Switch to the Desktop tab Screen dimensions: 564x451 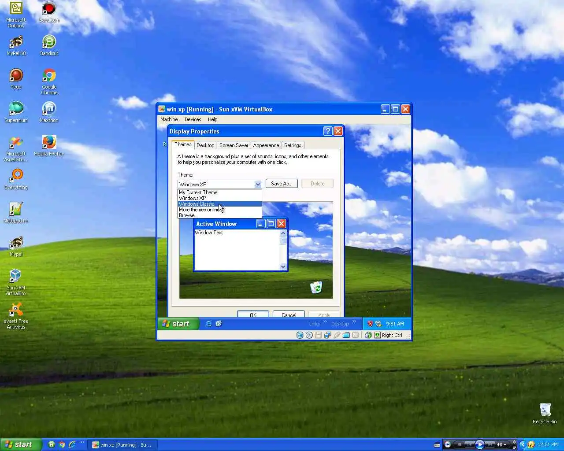pos(205,145)
